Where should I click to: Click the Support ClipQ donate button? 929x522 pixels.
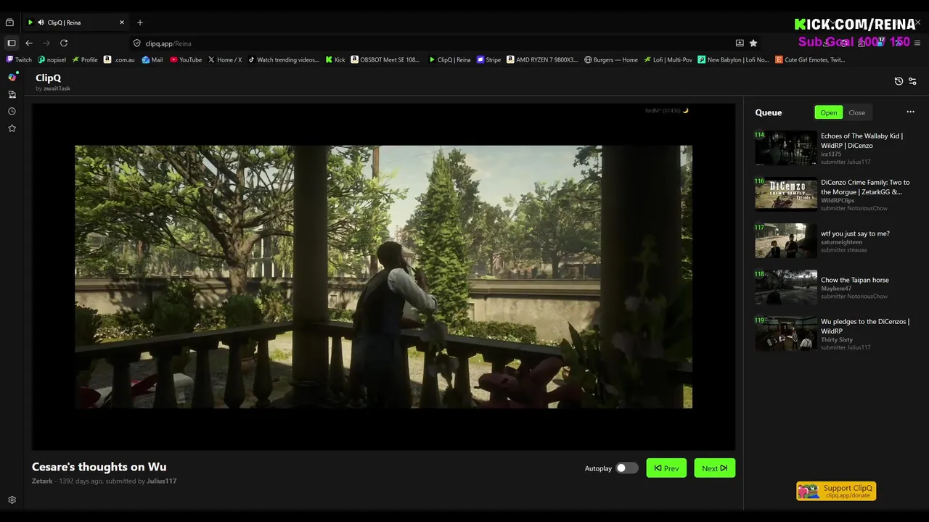click(x=836, y=491)
